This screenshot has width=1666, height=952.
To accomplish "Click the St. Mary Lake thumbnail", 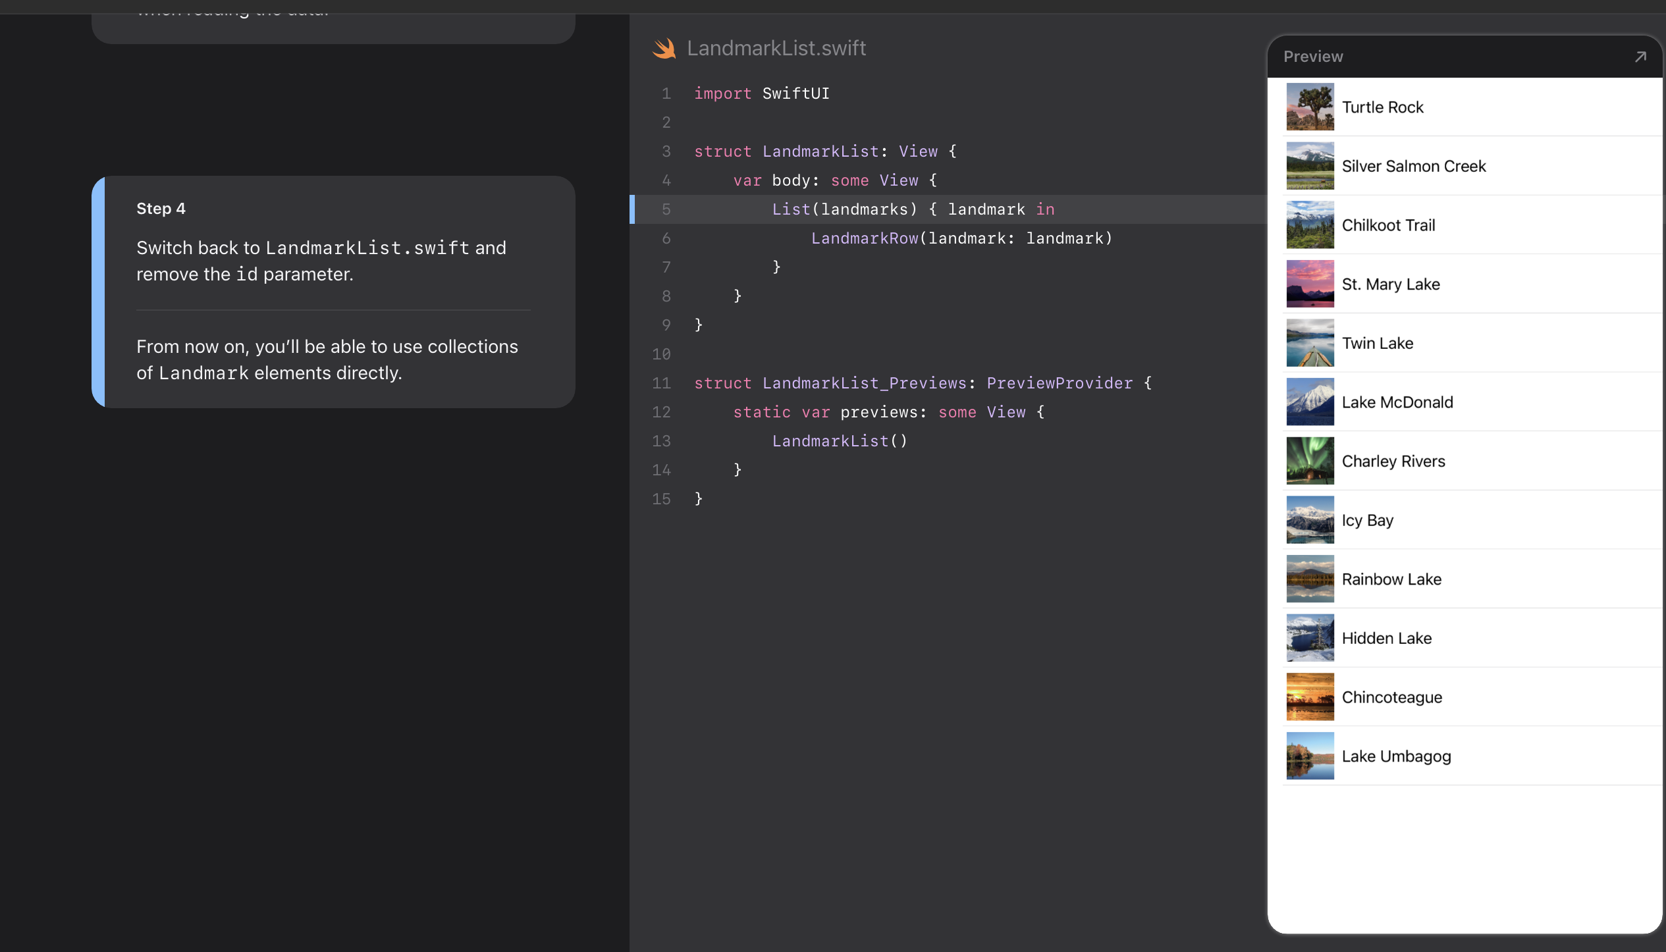I will coord(1310,284).
